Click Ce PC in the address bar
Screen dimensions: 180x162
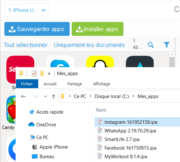[x=80, y=96]
